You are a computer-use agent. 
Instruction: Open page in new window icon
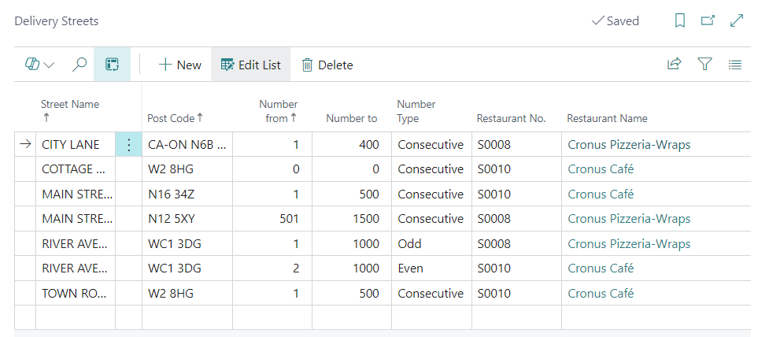(x=708, y=21)
